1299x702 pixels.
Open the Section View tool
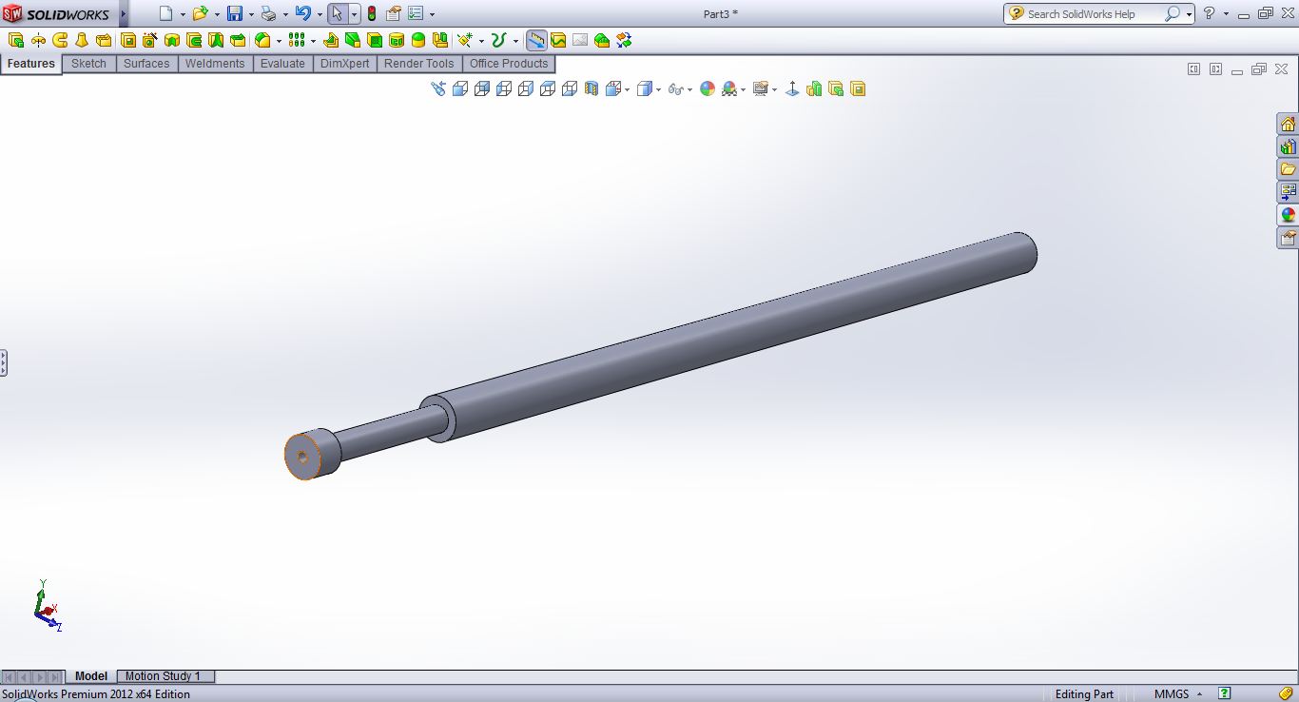click(591, 88)
